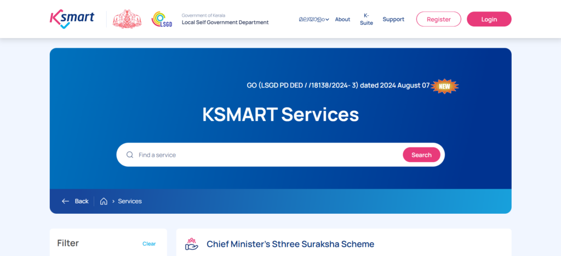Screen dimensions: 561x256
Task: Click the Kerala government emblem
Action: click(127, 19)
